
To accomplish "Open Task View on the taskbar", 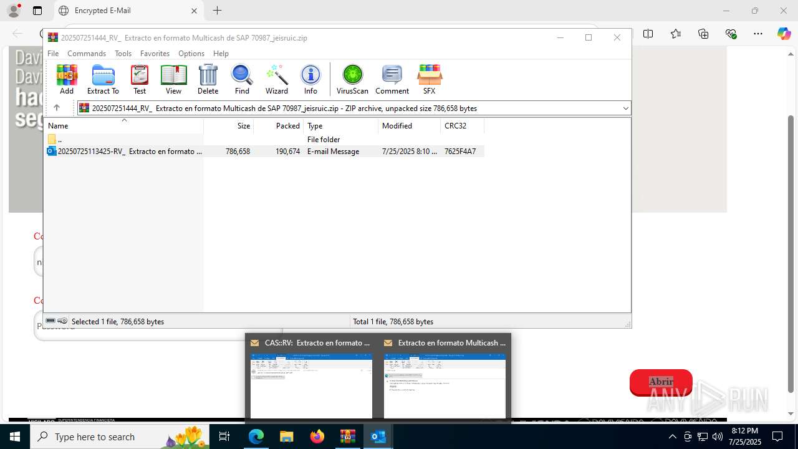I will click(225, 437).
